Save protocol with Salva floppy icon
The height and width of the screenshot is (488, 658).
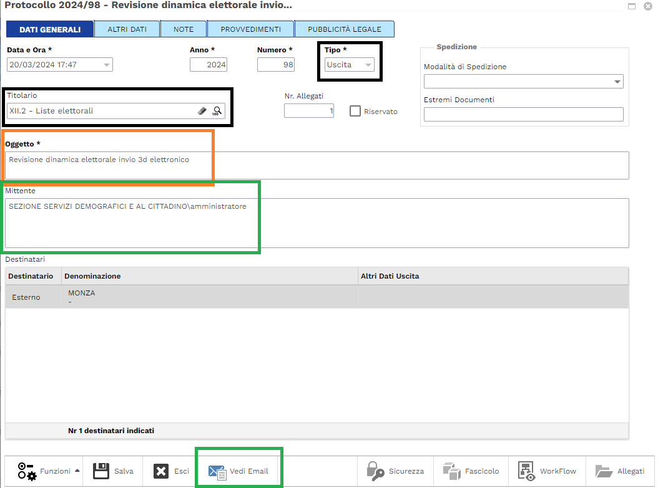(x=102, y=471)
